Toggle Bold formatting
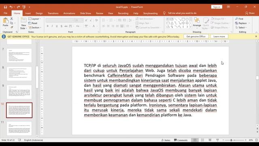 click(48, 26)
